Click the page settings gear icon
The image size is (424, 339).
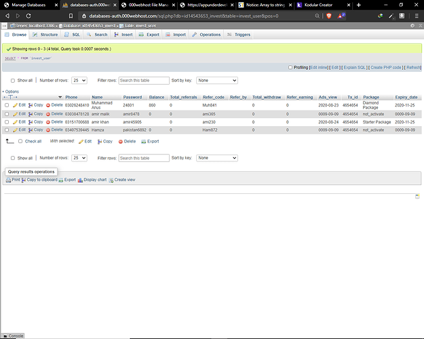(x=412, y=26)
